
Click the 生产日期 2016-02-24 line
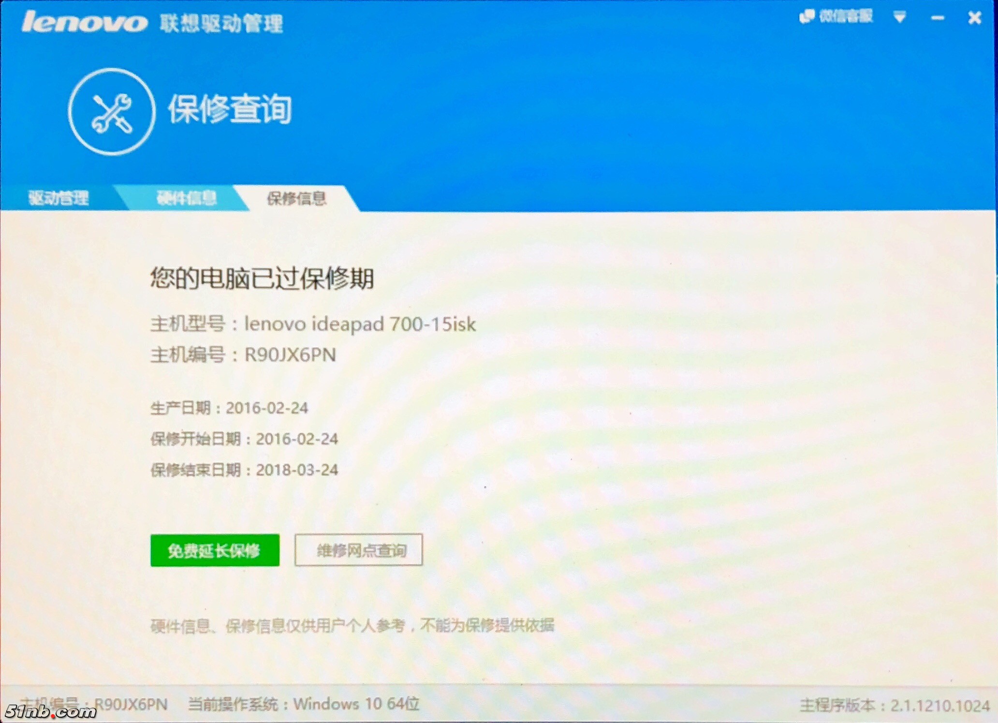pos(229,408)
